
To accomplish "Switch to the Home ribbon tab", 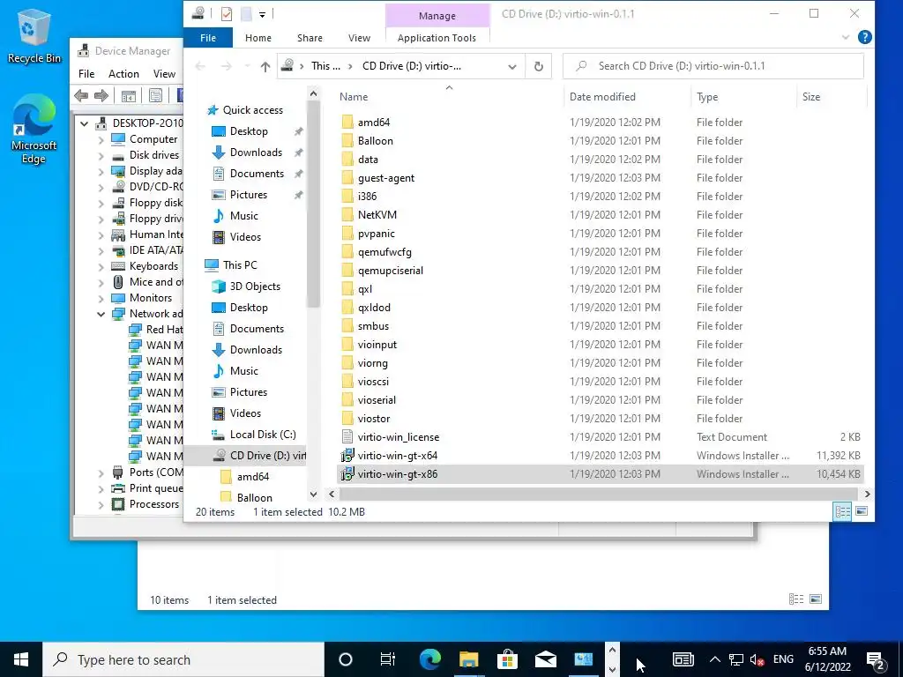I will [258, 38].
